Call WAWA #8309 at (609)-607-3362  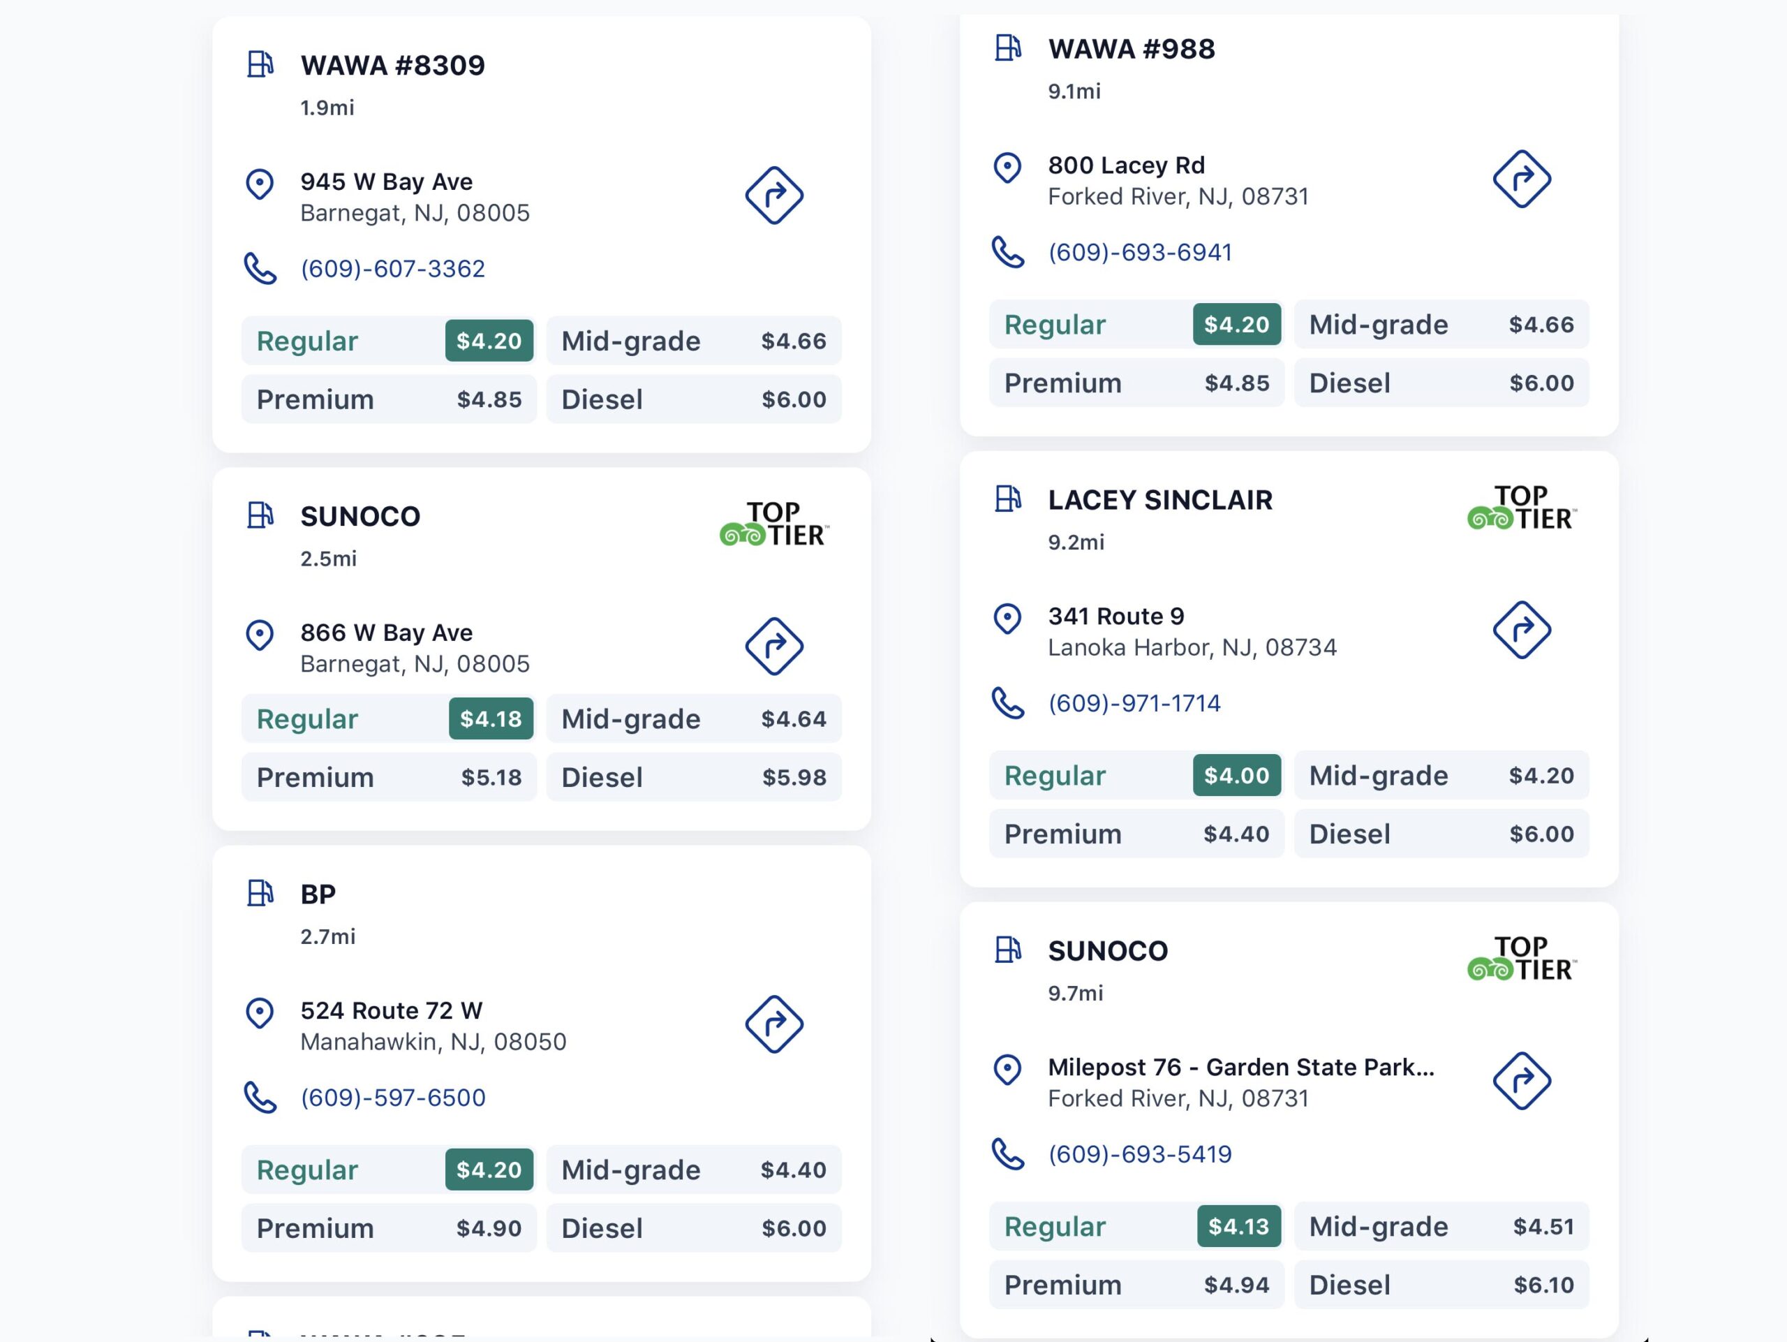[x=392, y=269]
